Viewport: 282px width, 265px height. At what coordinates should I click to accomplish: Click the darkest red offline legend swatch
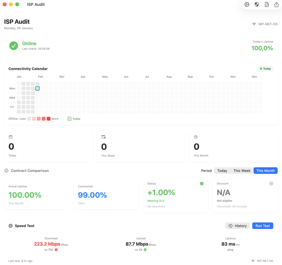(49, 119)
